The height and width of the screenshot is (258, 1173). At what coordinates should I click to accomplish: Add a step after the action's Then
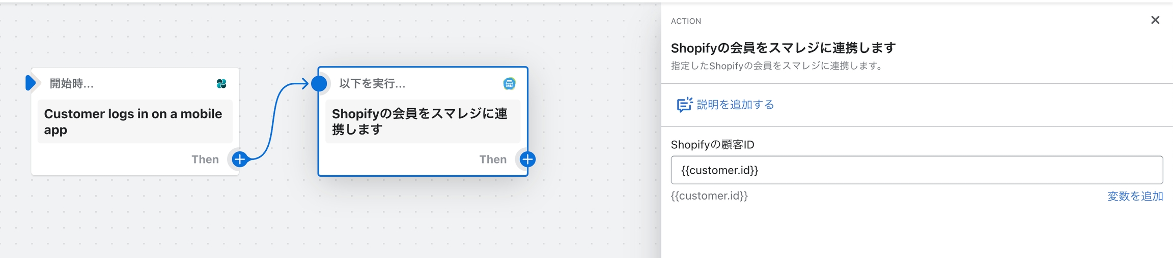(528, 159)
